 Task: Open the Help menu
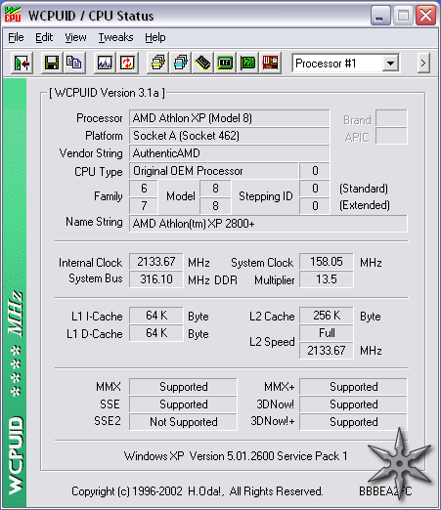[155, 37]
